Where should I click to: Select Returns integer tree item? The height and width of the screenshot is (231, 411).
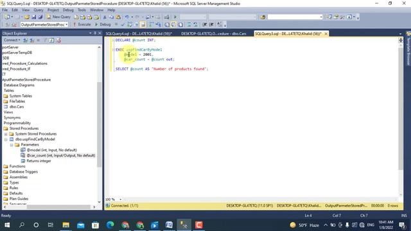tap(39, 161)
